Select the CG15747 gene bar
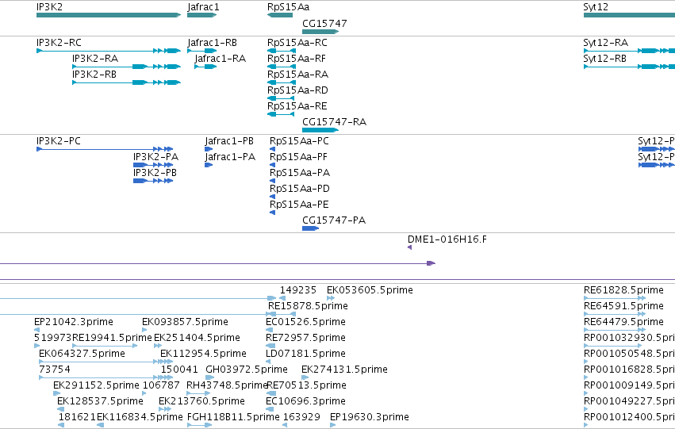The height and width of the screenshot is (429, 675). 320,32
